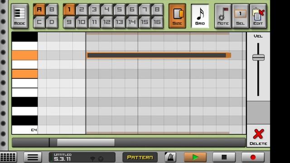Toggle the Sel selection tool
This screenshot has height=163, width=290.
click(240, 16)
